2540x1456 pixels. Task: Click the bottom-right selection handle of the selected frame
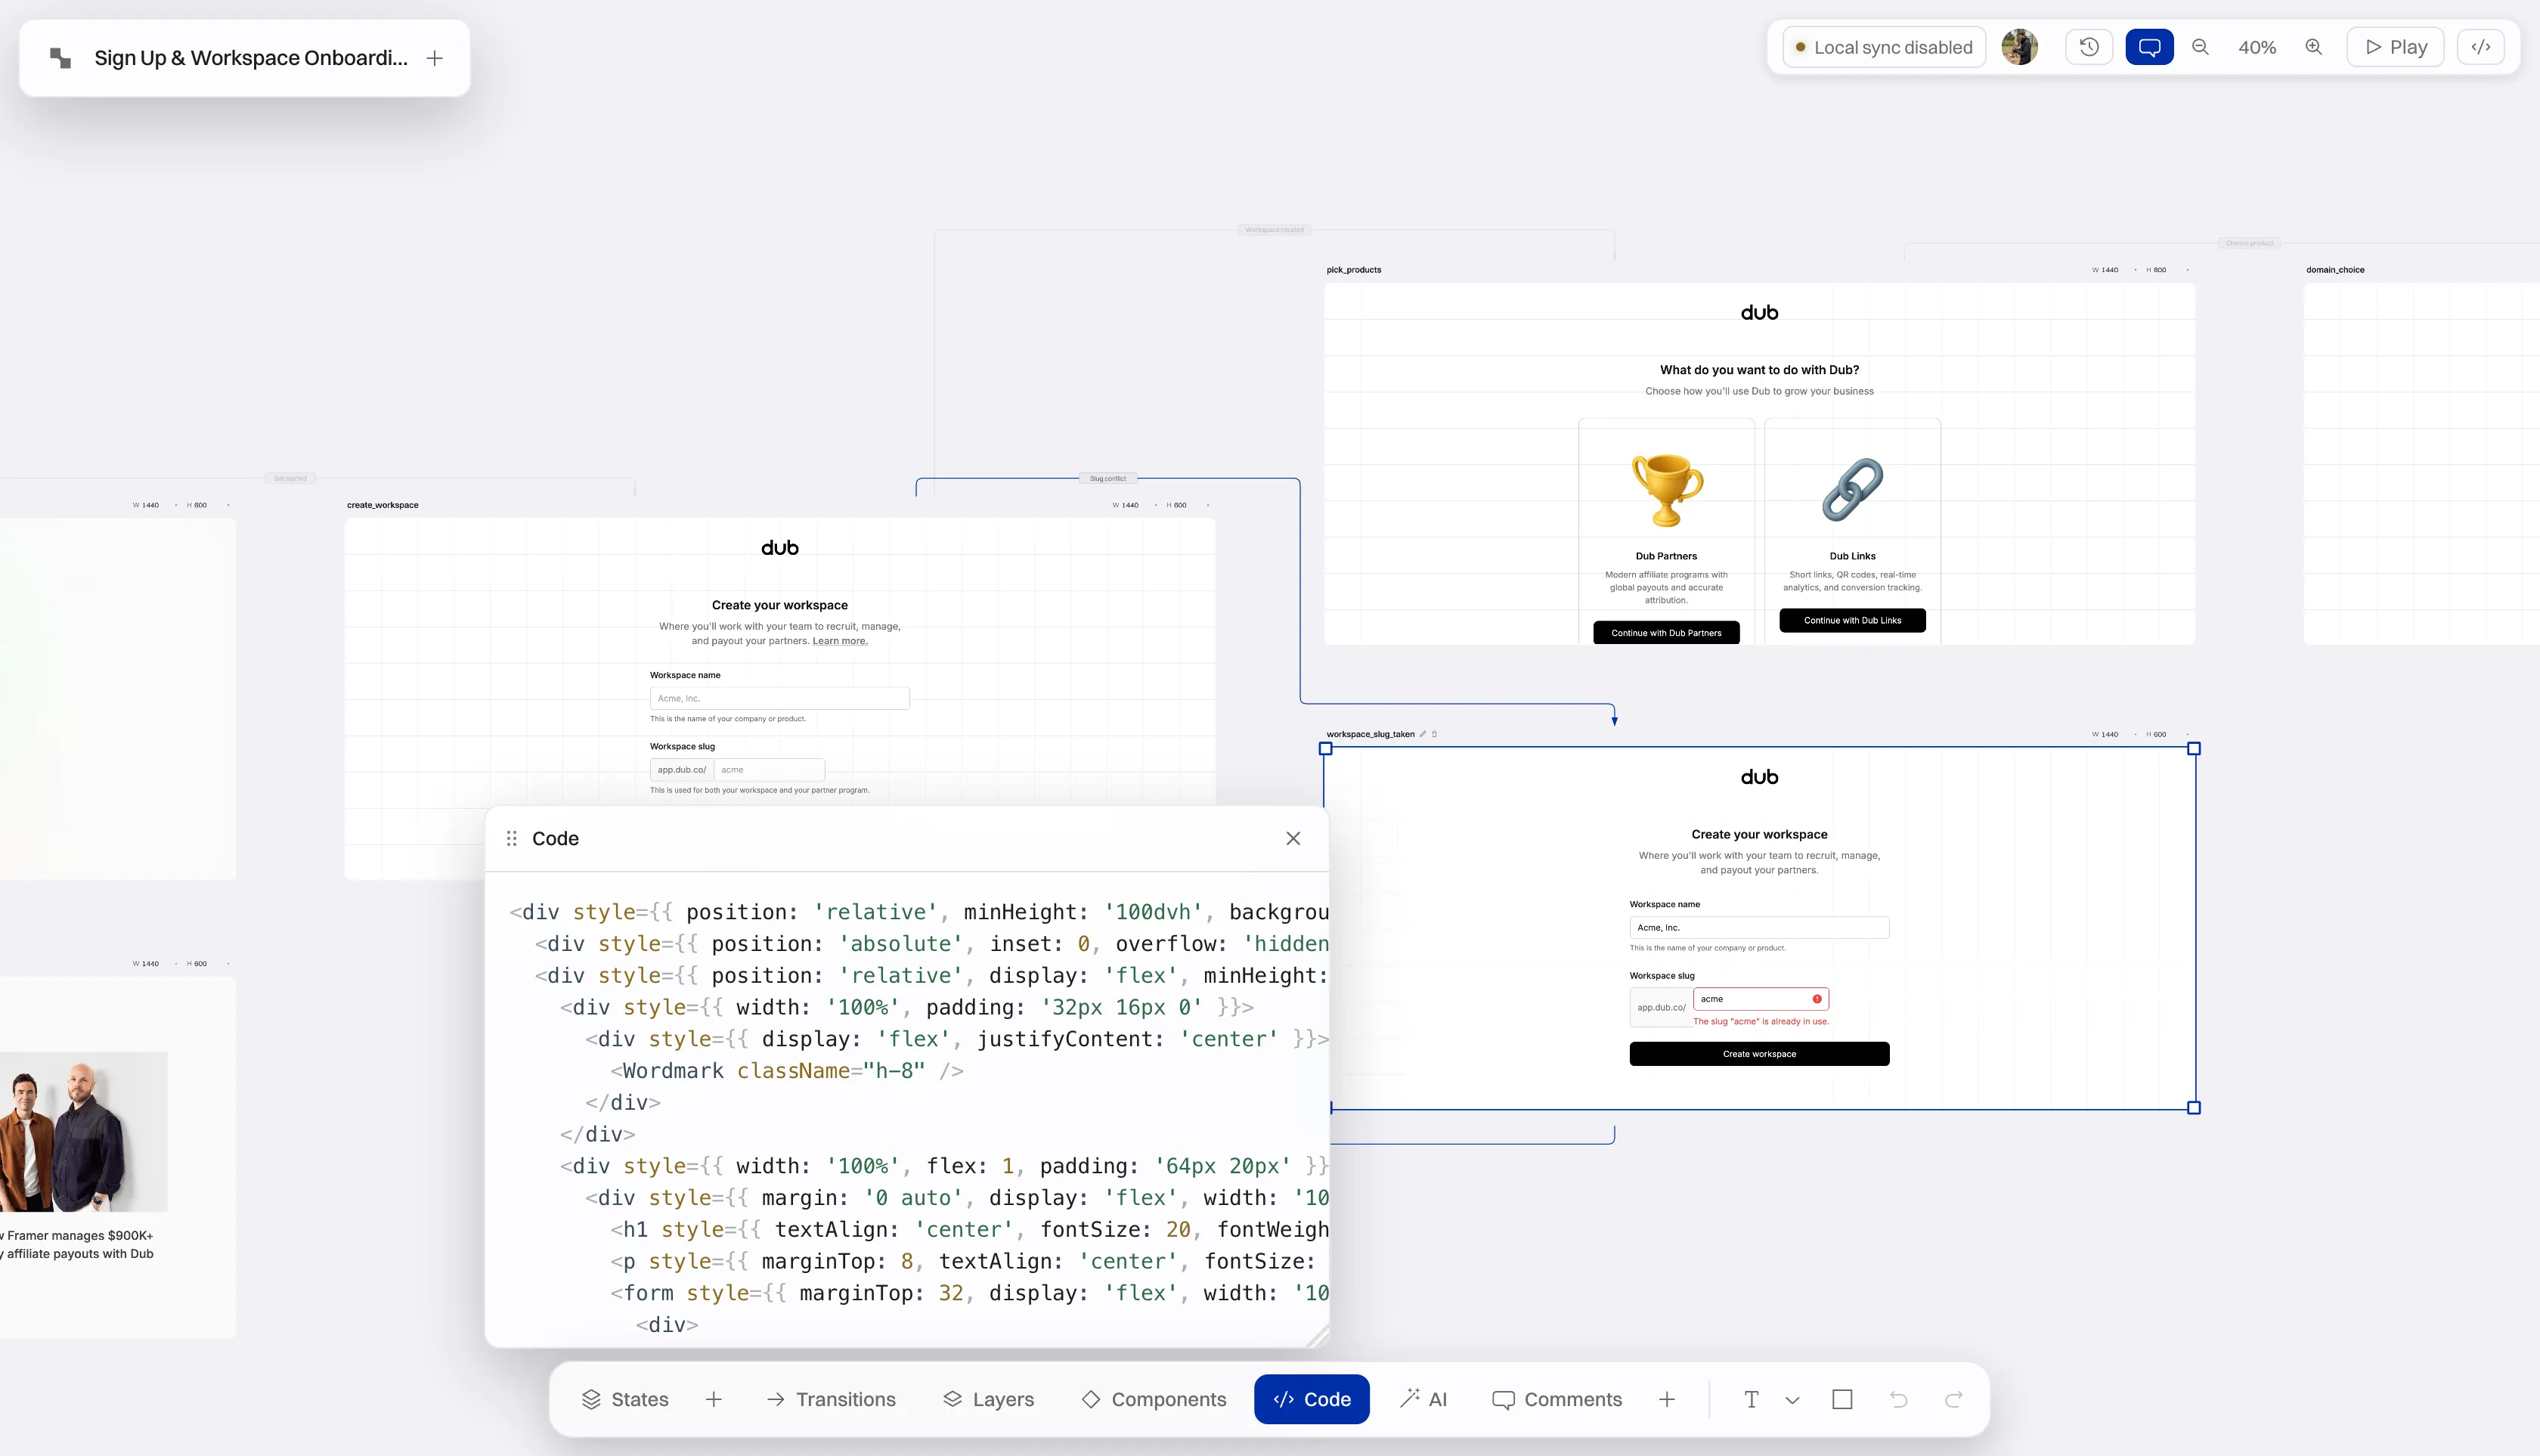[2194, 1108]
